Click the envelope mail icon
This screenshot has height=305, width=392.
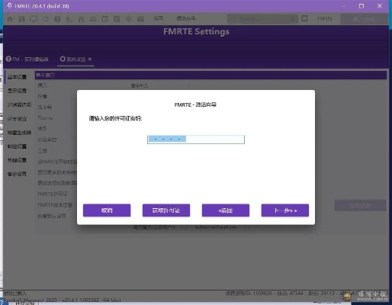coord(140,19)
